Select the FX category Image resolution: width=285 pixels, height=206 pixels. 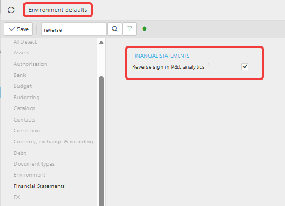click(x=16, y=197)
